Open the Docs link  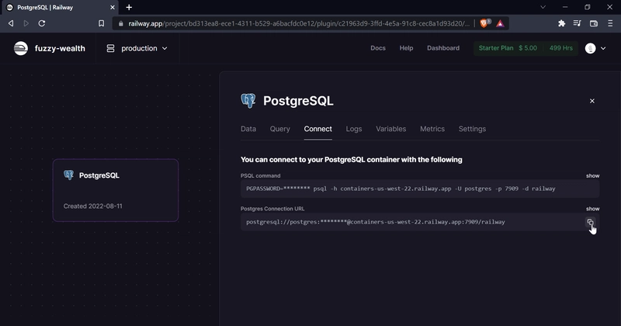[378, 48]
